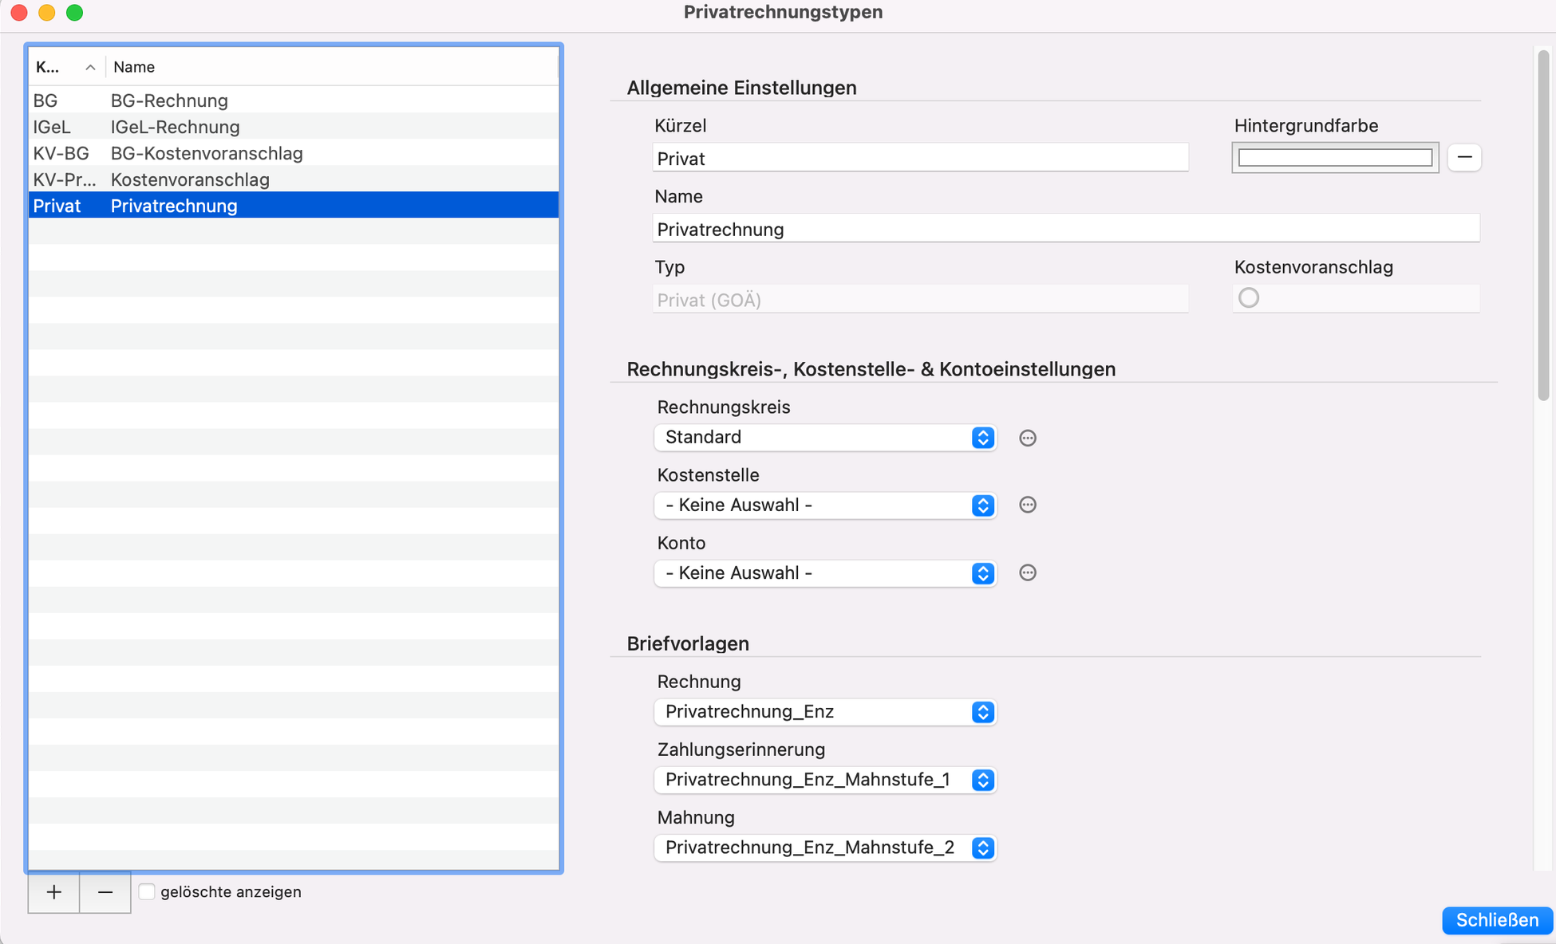Open Rechnungskreis details via ellipsis icon

[1028, 438]
